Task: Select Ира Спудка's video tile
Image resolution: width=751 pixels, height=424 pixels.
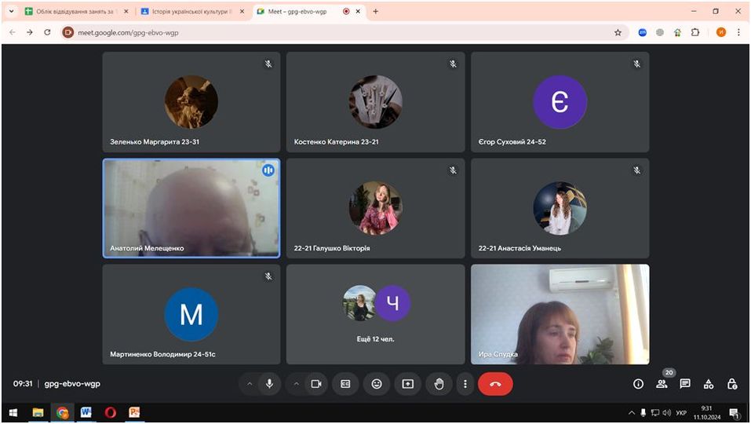Action: [560, 314]
